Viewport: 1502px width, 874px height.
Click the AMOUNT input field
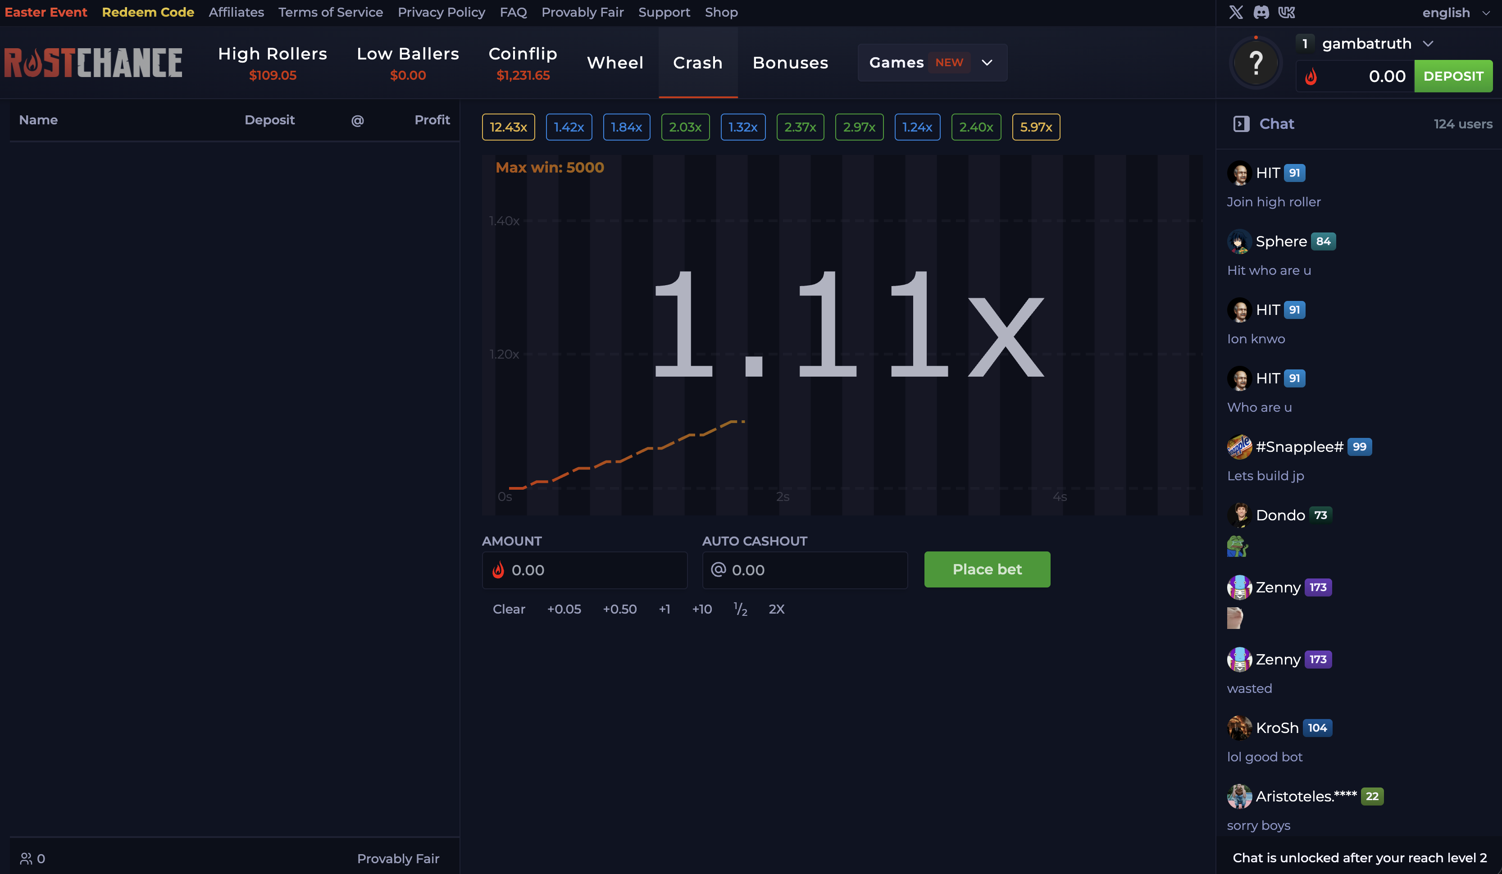[584, 570]
